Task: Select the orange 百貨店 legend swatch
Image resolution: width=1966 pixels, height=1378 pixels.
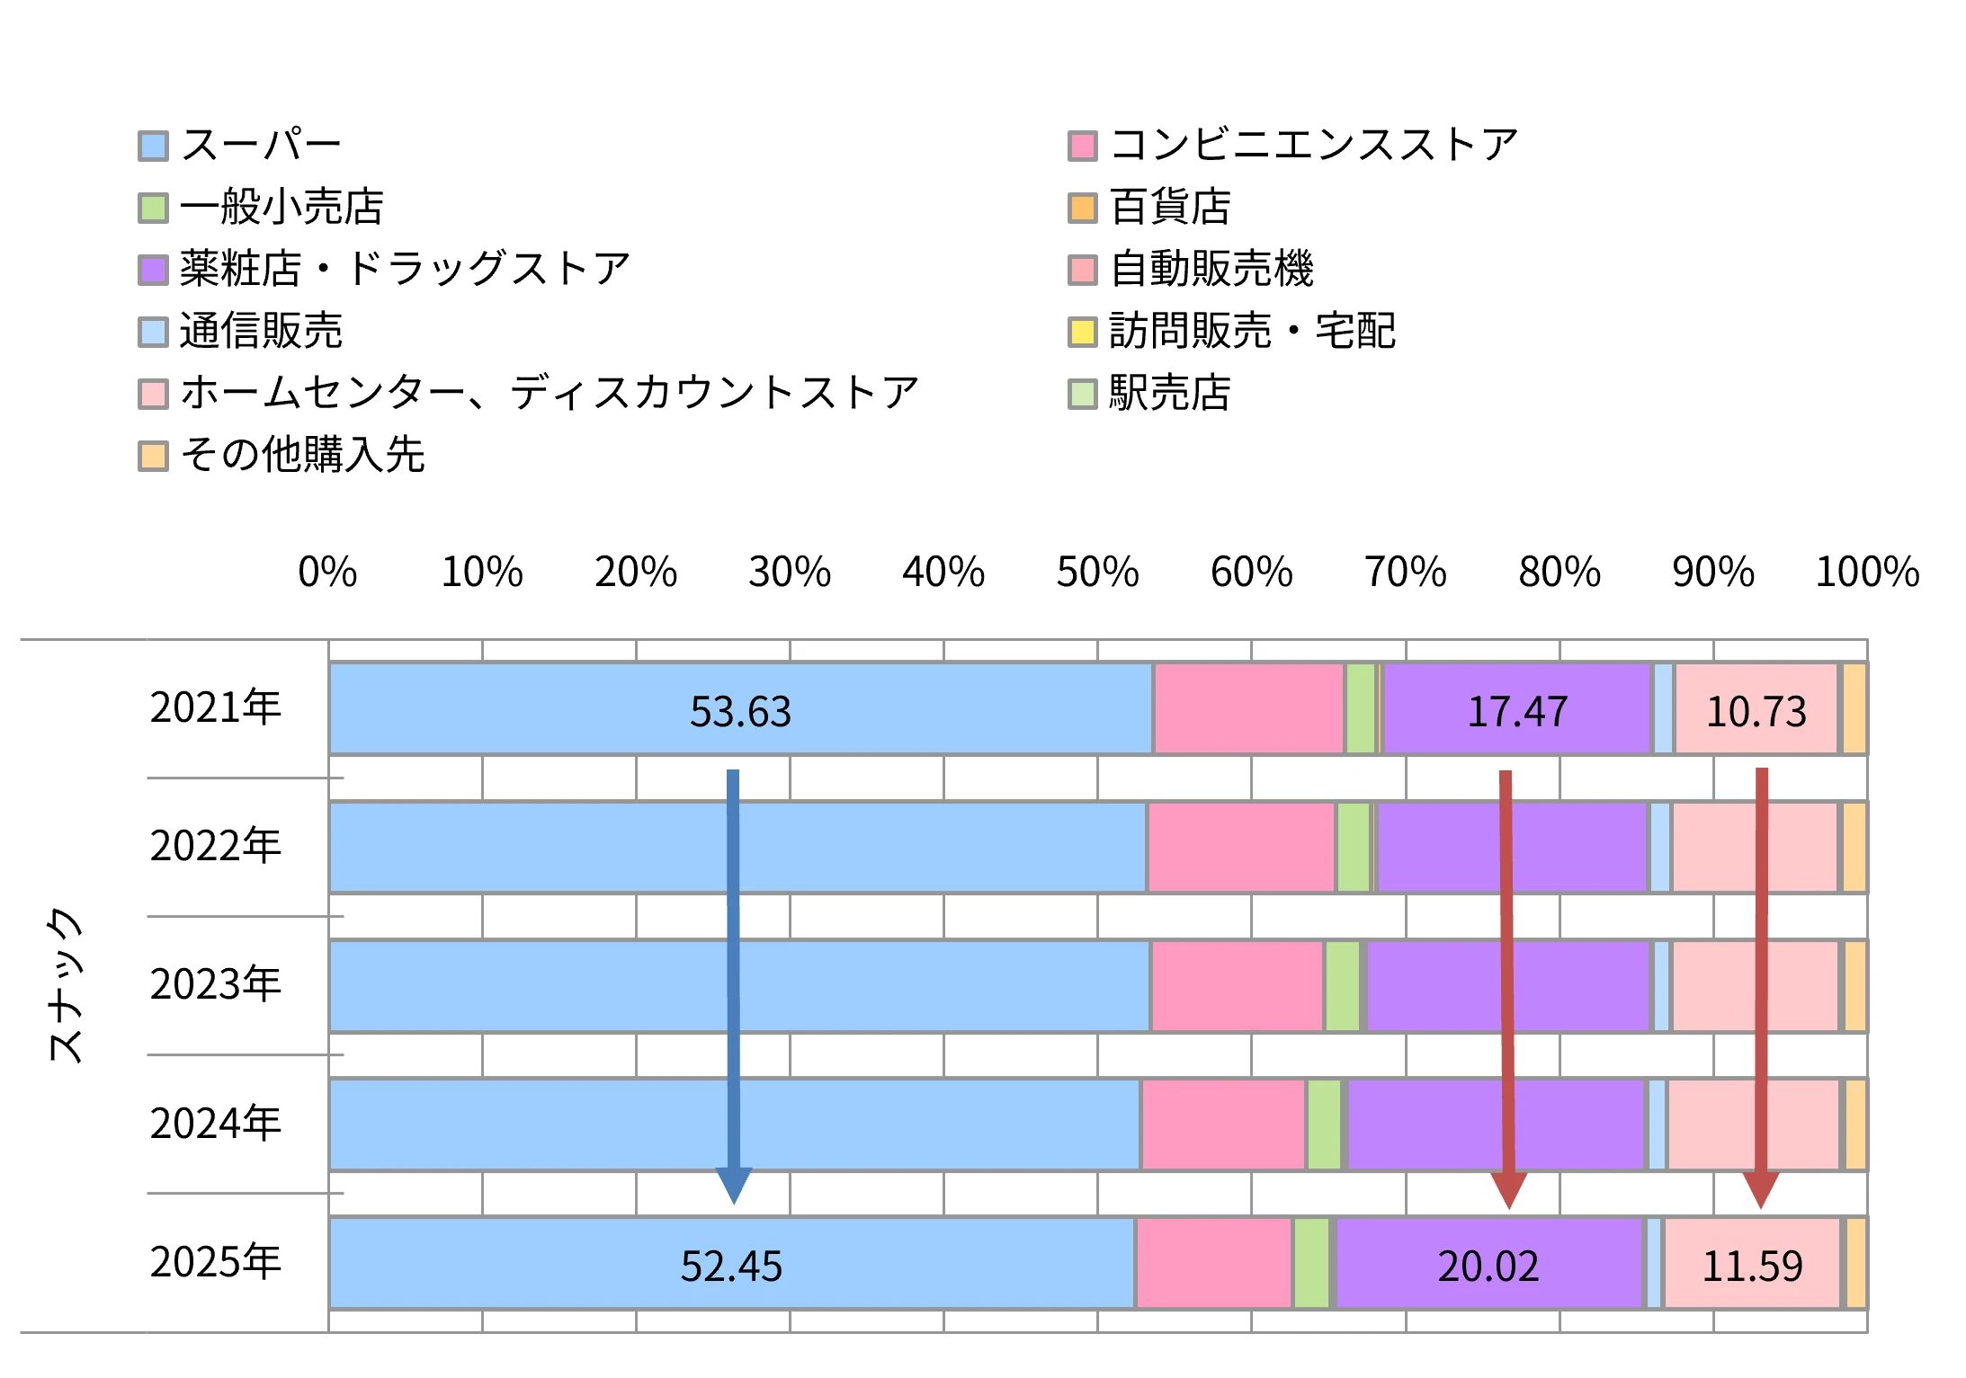Action: pos(1083,208)
